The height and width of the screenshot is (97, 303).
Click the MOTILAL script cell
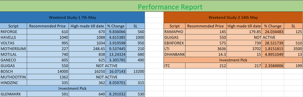tap(13, 54)
